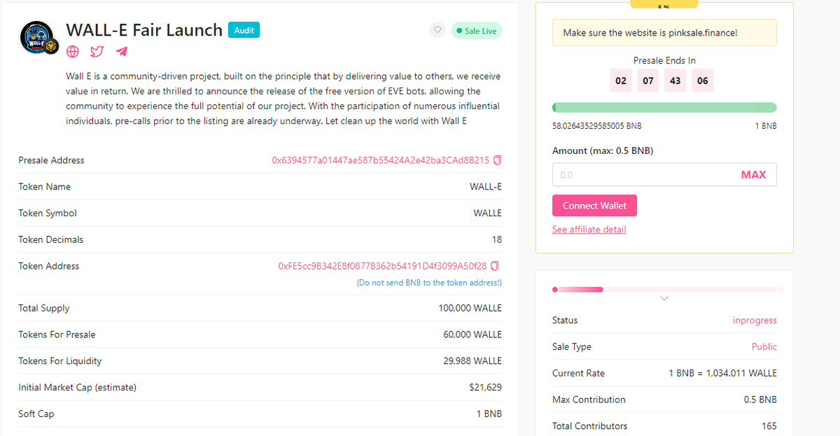Screen dimensions: 840x436
Task: Click the countdown hours box '07'
Action: [648, 80]
